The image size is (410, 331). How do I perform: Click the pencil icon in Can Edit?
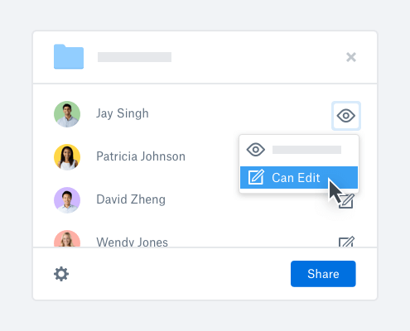coord(256,177)
